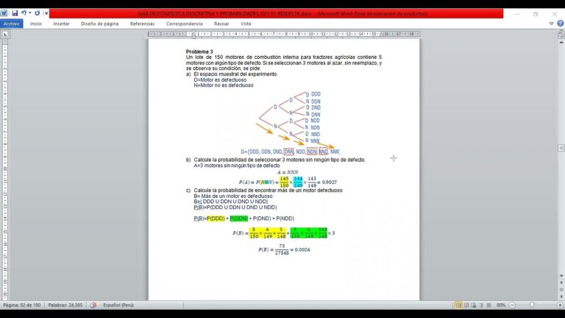Zoom in with the plus button
The height and width of the screenshot is (318, 565).
pyautogui.click(x=560, y=305)
